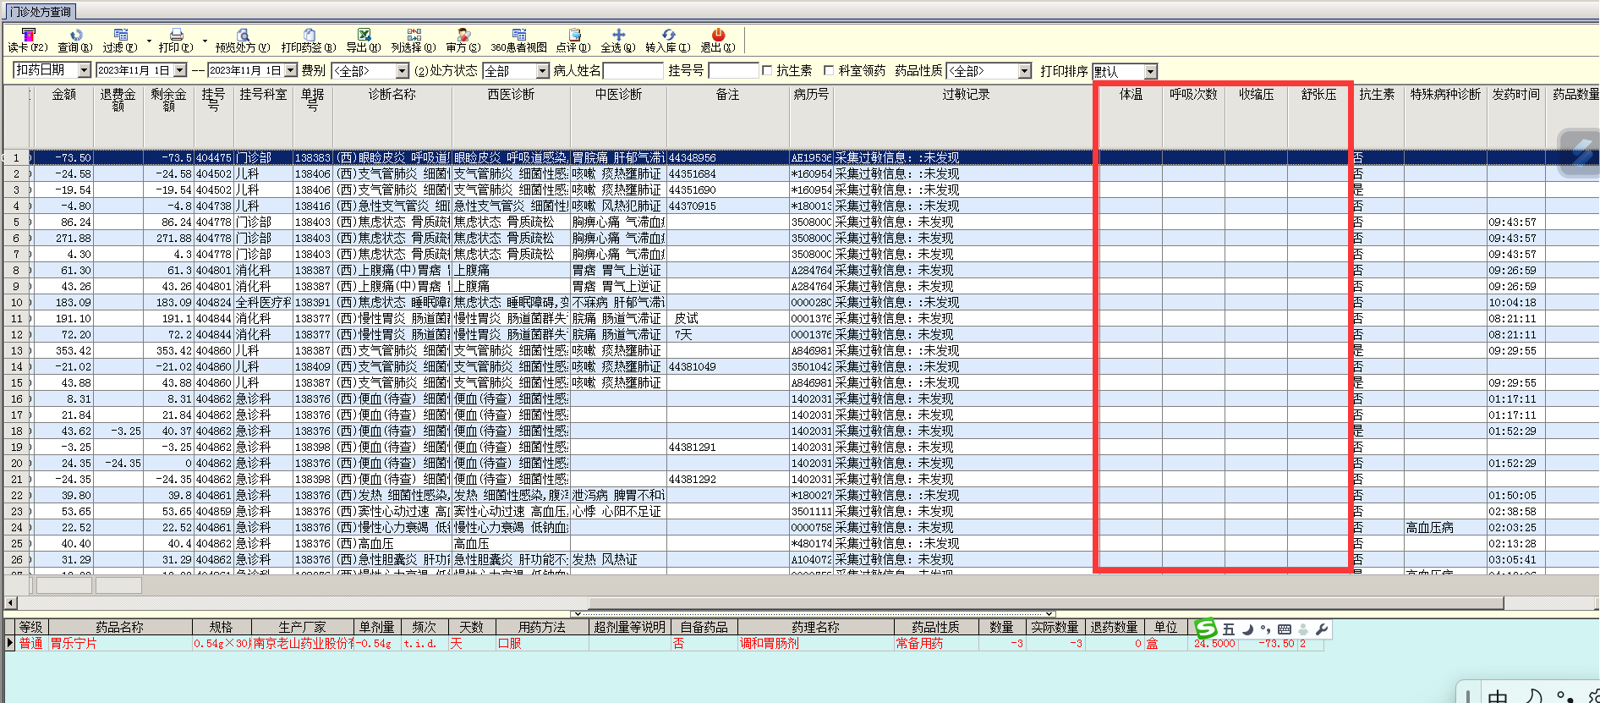Expand the 药品性质 dropdown

[x=1025, y=71]
